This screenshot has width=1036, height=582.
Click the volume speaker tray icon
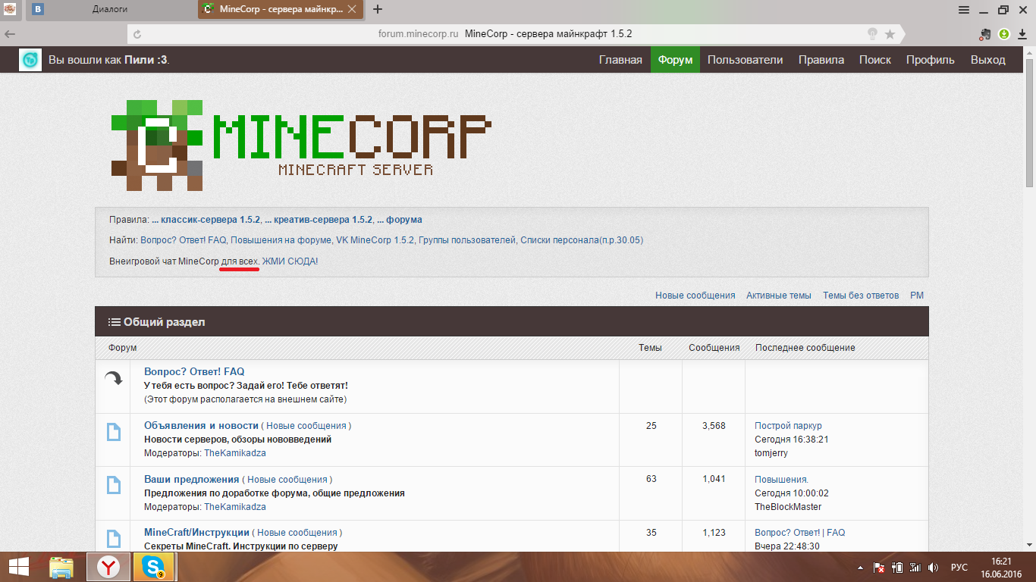933,567
